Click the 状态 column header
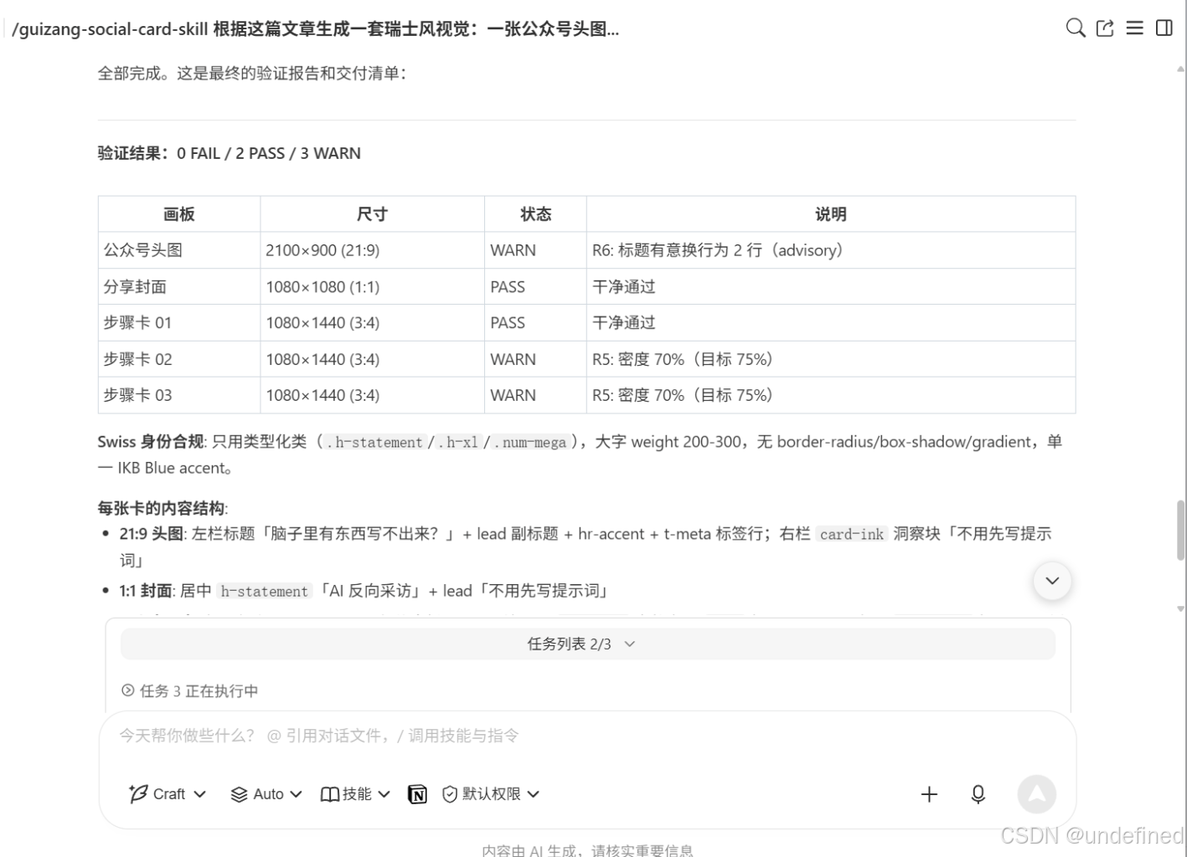This screenshot has height=857, width=1187. [x=535, y=214]
